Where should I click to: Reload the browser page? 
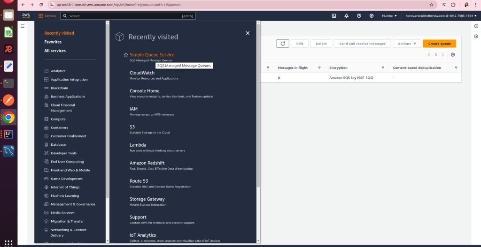tap(41, 5)
